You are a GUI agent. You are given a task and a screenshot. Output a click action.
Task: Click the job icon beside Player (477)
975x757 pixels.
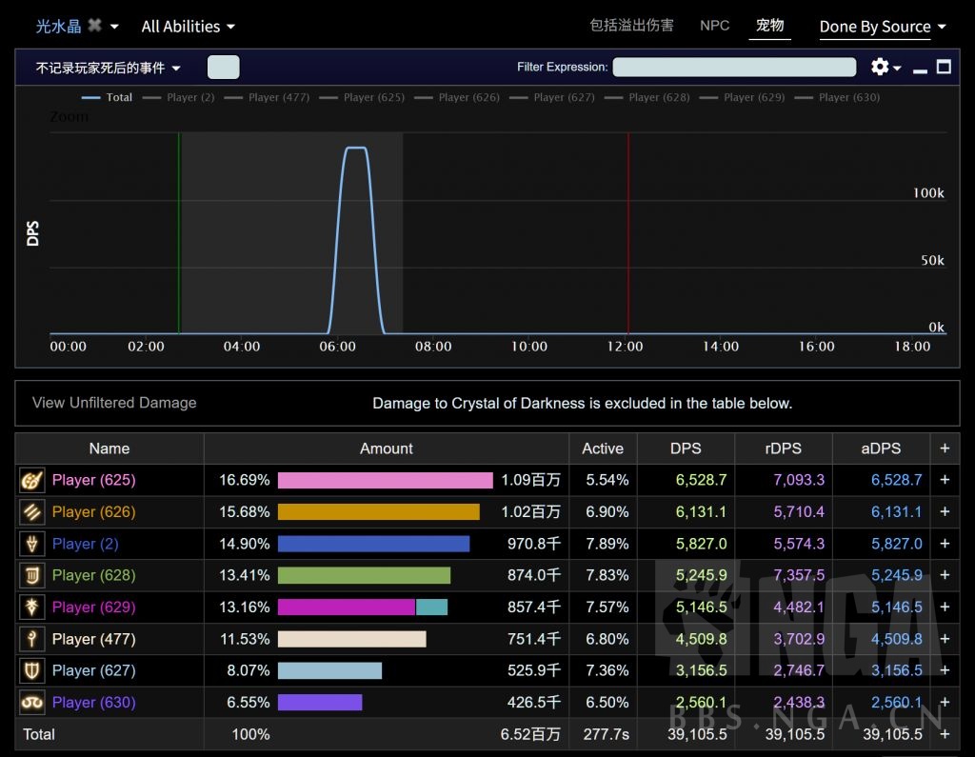(32, 639)
